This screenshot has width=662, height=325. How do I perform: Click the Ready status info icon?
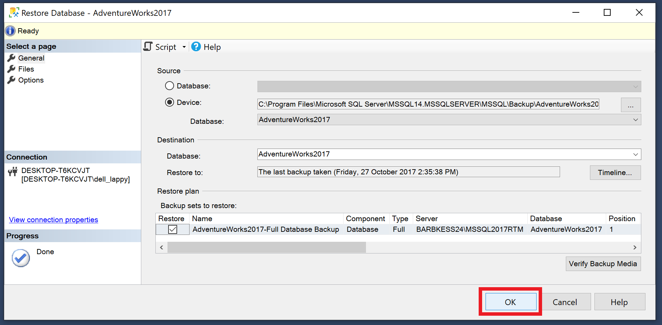(10, 31)
